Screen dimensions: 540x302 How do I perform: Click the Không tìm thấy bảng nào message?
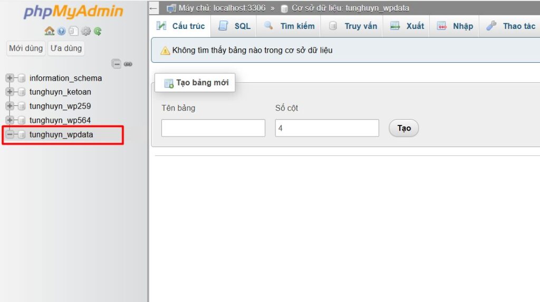[253, 50]
